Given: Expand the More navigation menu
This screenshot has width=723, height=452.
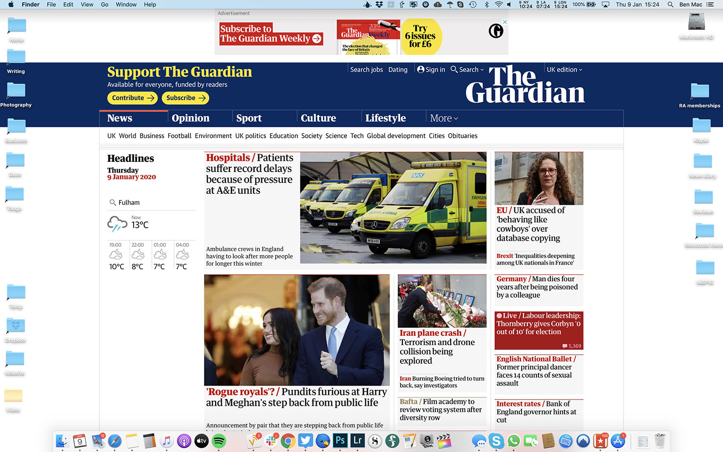Looking at the screenshot, I should click(443, 119).
